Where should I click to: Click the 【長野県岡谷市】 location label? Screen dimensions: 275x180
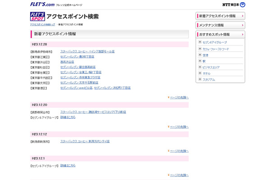pos(40,112)
